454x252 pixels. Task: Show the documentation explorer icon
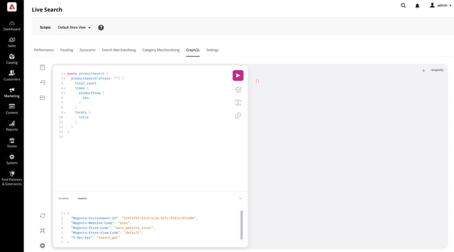pyautogui.click(x=42, y=67)
